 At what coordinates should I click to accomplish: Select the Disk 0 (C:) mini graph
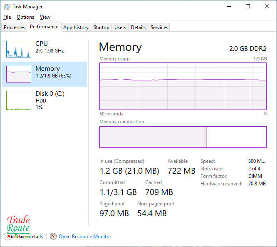(19, 100)
